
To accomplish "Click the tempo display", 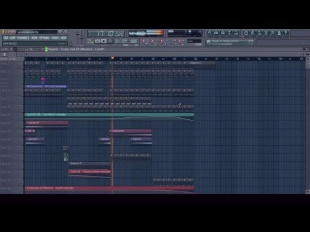I will [x=121, y=41].
